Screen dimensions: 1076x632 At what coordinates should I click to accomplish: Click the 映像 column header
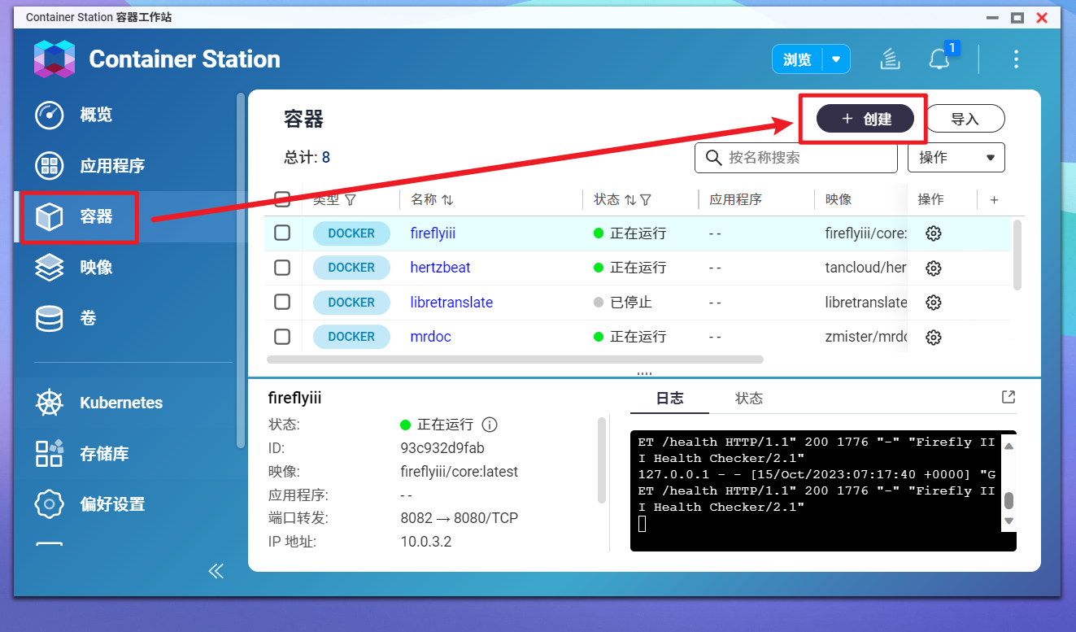point(839,200)
